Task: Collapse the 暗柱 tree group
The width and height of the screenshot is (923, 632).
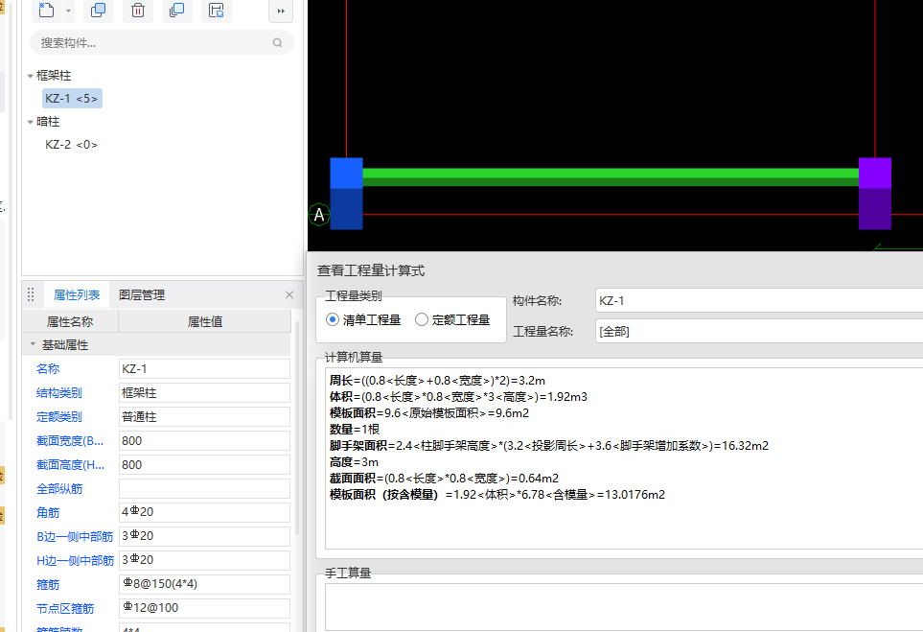Action: coord(30,122)
